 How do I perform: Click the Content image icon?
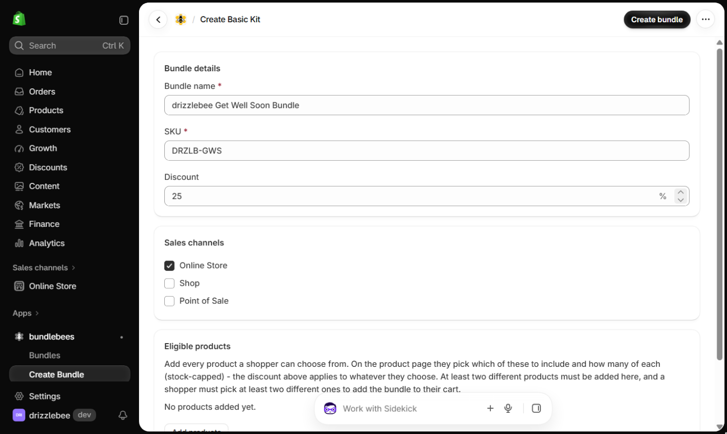(19, 186)
